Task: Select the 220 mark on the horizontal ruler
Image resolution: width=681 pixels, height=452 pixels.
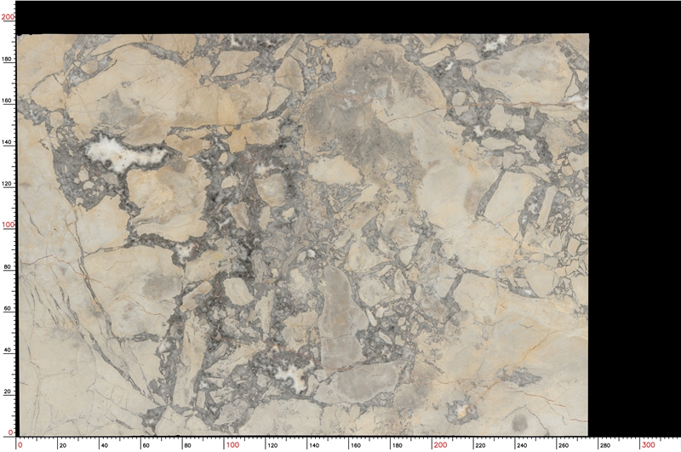Action: point(480,445)
